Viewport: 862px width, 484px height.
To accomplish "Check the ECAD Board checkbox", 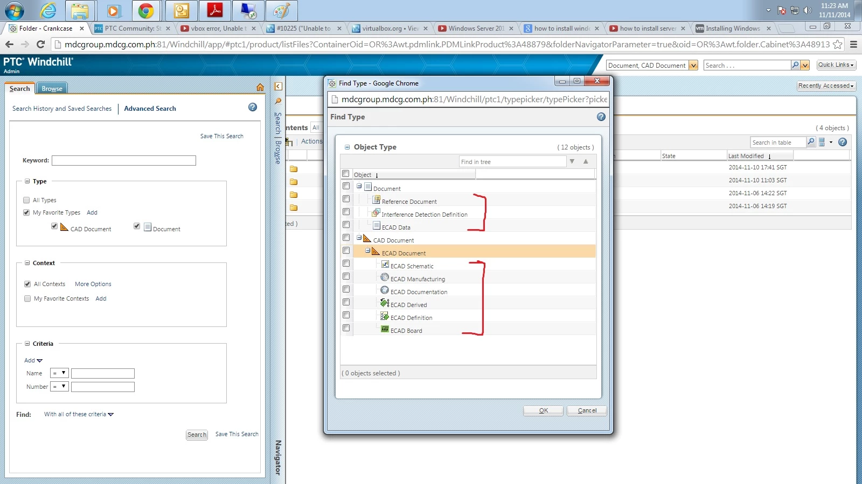I will [x=346, y=328].
